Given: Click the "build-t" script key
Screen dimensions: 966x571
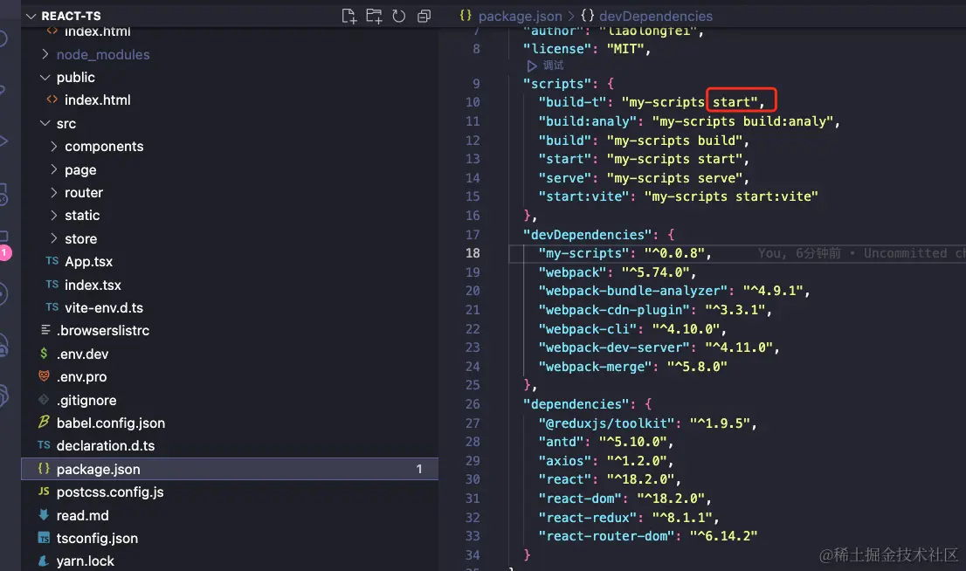Looking at the screenshot, I should pos(571,102).
